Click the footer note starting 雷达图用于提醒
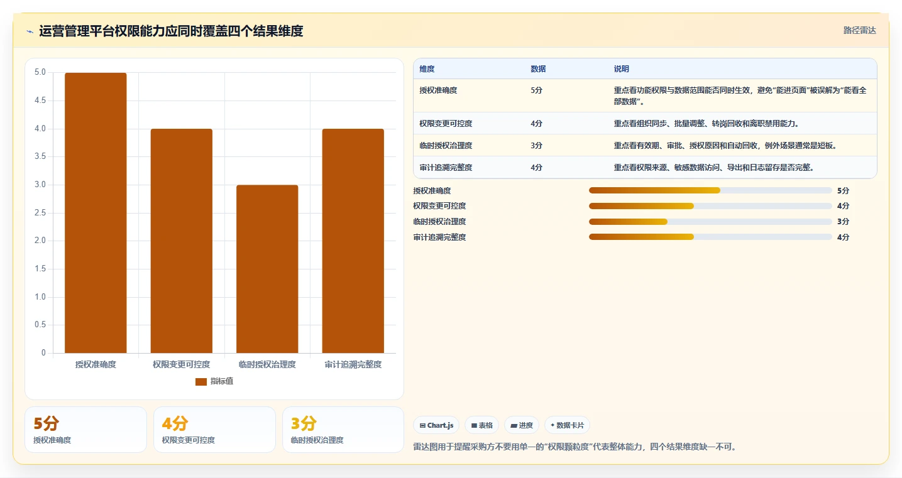Image resolution: width=902 pixels, height=478 pixels. point(575,447)
